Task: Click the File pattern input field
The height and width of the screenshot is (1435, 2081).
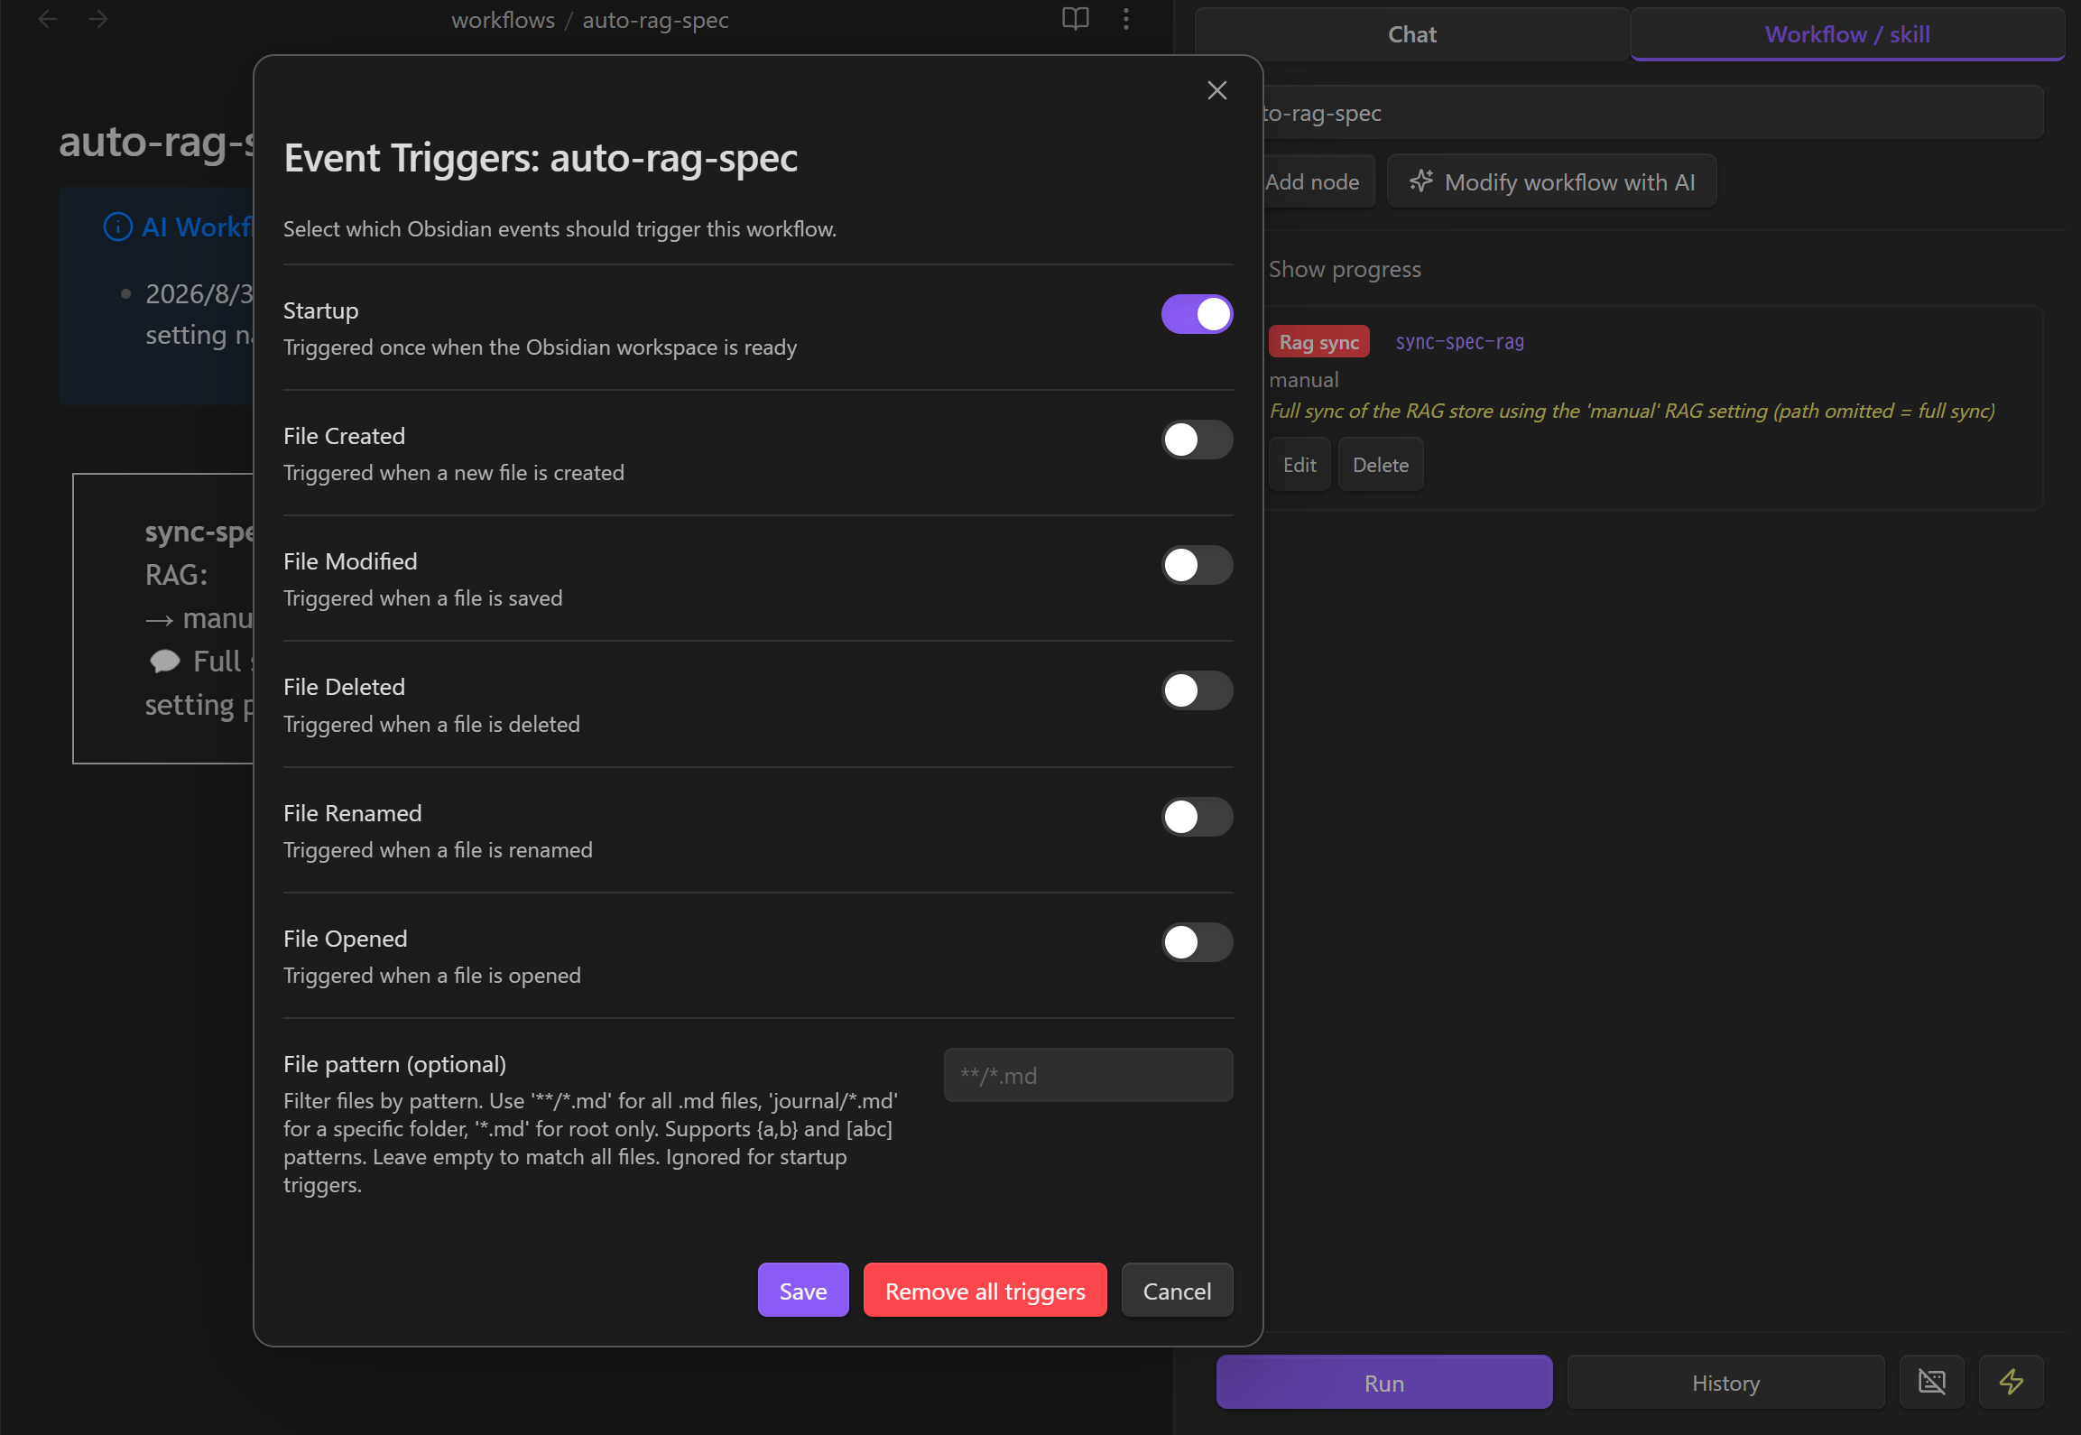Action: 1088,1075
